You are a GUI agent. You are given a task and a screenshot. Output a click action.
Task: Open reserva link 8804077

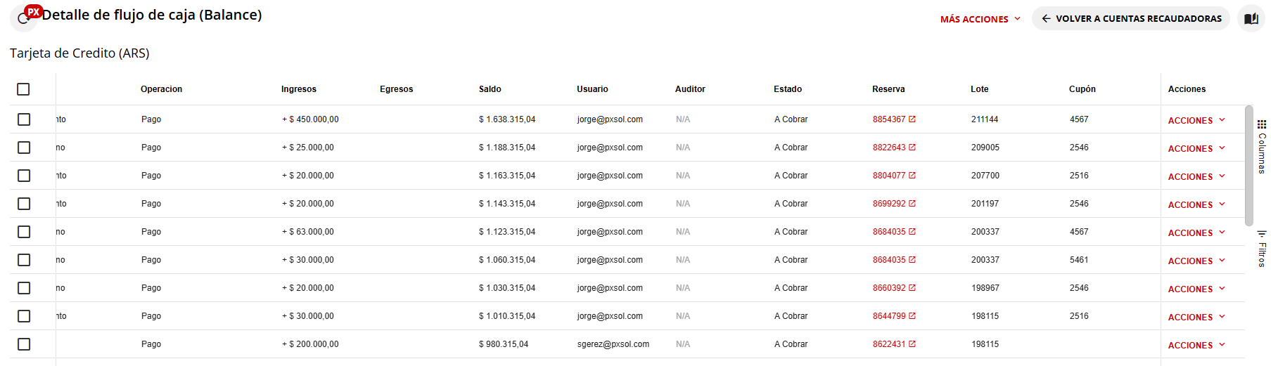889,176
